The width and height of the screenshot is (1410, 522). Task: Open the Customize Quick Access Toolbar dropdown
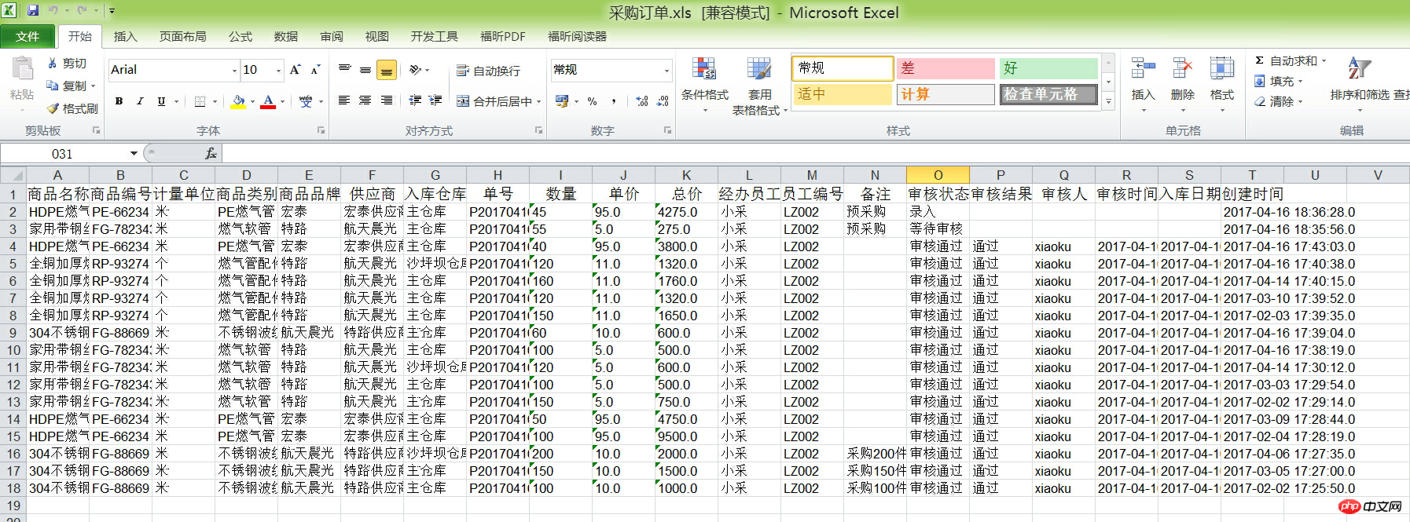[x=112, y=11]
